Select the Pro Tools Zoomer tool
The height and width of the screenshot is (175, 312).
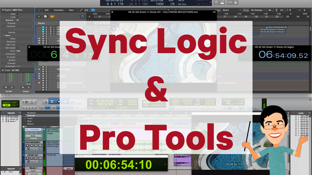[45, 102]
